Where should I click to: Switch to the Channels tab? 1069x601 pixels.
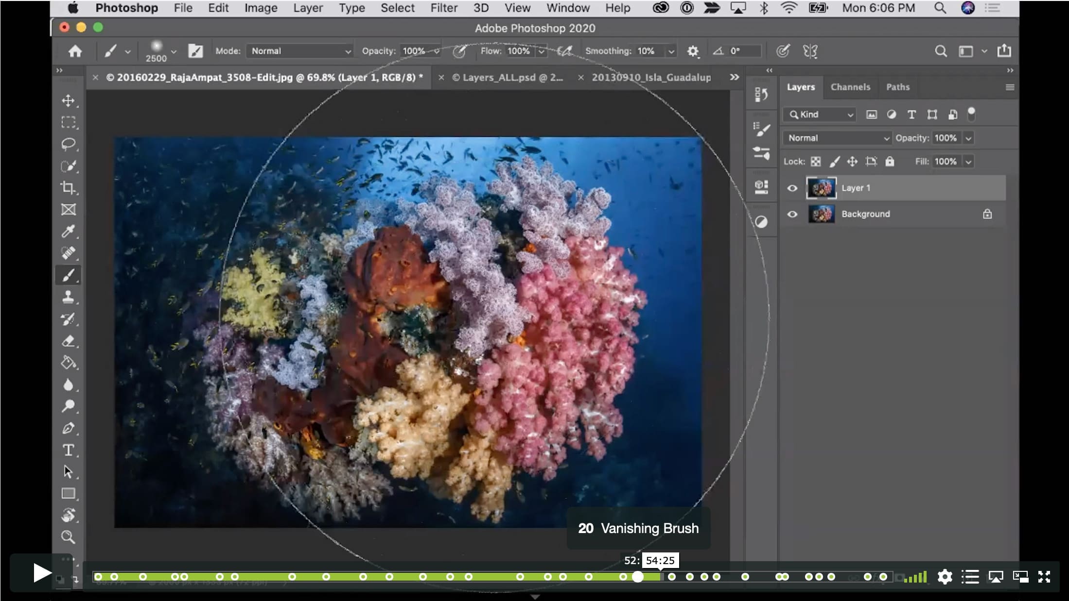click(x=850, y=87)
